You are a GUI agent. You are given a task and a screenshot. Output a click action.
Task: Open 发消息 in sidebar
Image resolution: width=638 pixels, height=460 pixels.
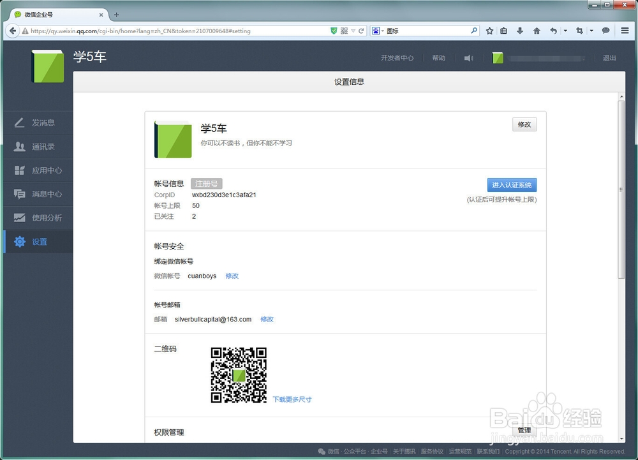[x=38, y=123]
